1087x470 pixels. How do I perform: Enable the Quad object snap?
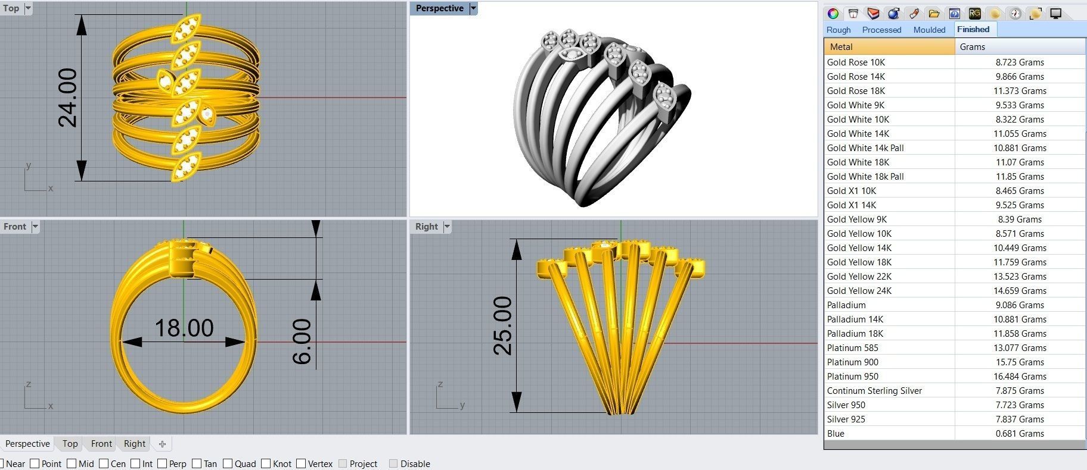[x=228, y=463]
